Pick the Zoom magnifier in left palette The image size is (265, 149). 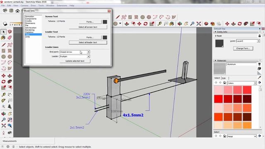4,120
